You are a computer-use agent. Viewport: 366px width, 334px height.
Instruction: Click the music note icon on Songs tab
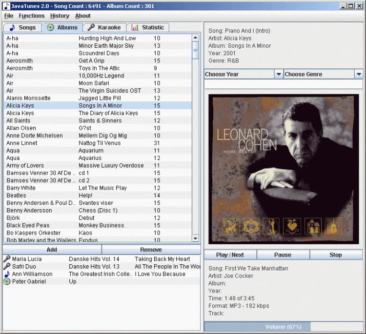[x=12, y=27]
